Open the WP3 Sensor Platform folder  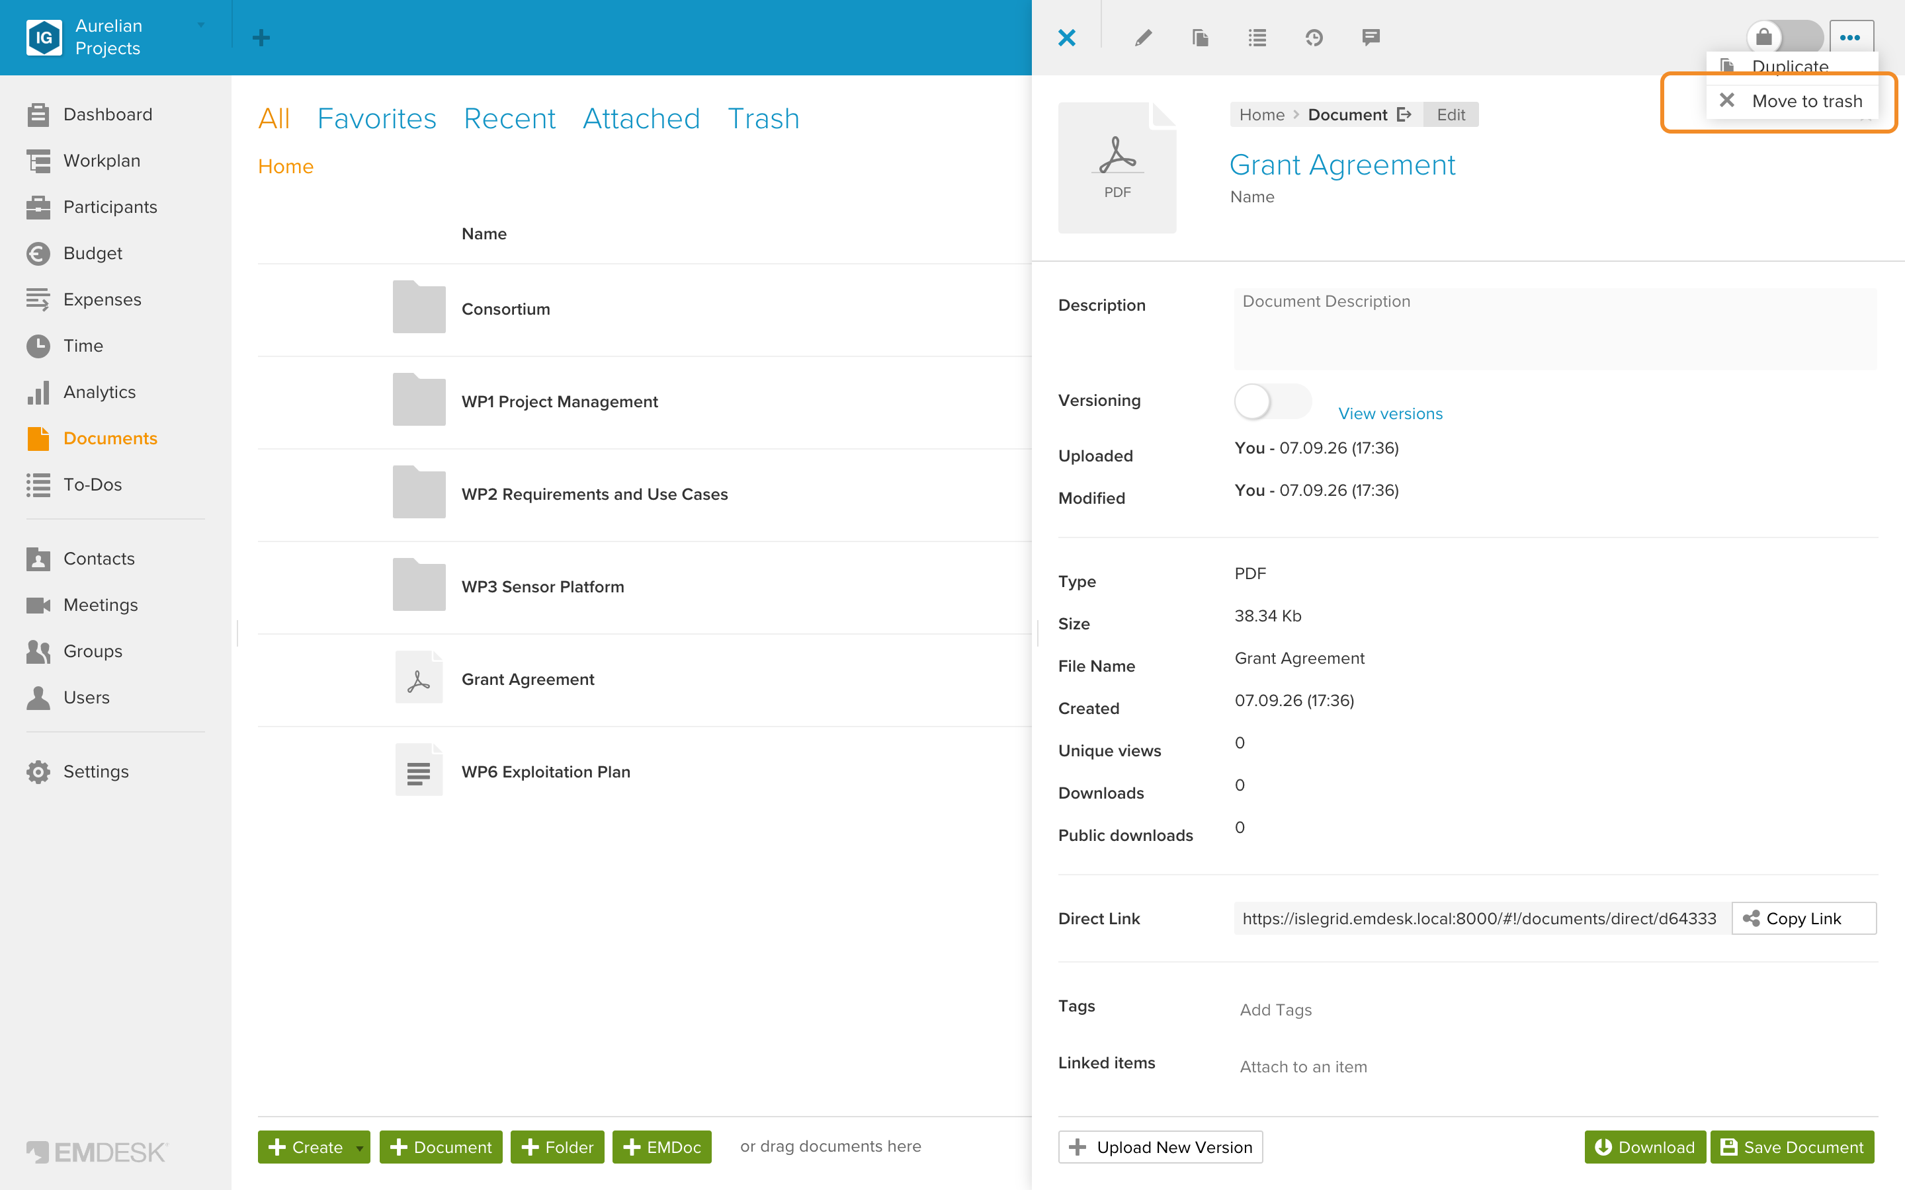tap(542, 586)
